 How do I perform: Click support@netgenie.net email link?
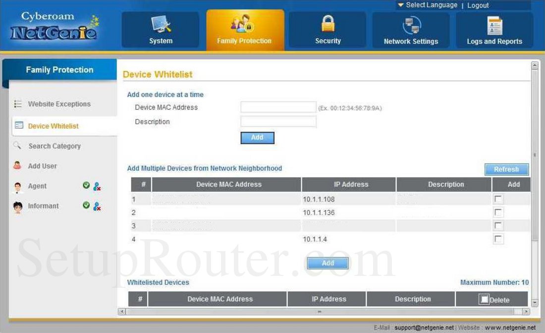click(424, 328)
